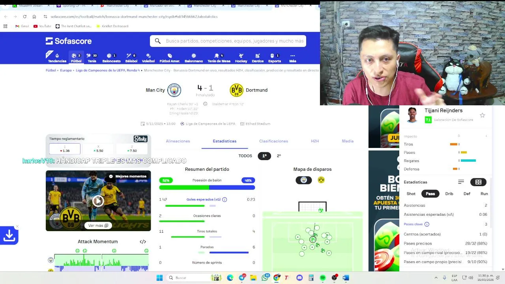Select the Run stats tab
505x284 pixels.
[484, 194]
